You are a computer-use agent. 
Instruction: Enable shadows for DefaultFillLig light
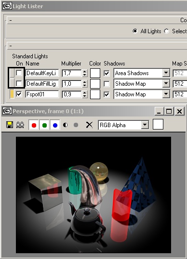coord(107,84)
